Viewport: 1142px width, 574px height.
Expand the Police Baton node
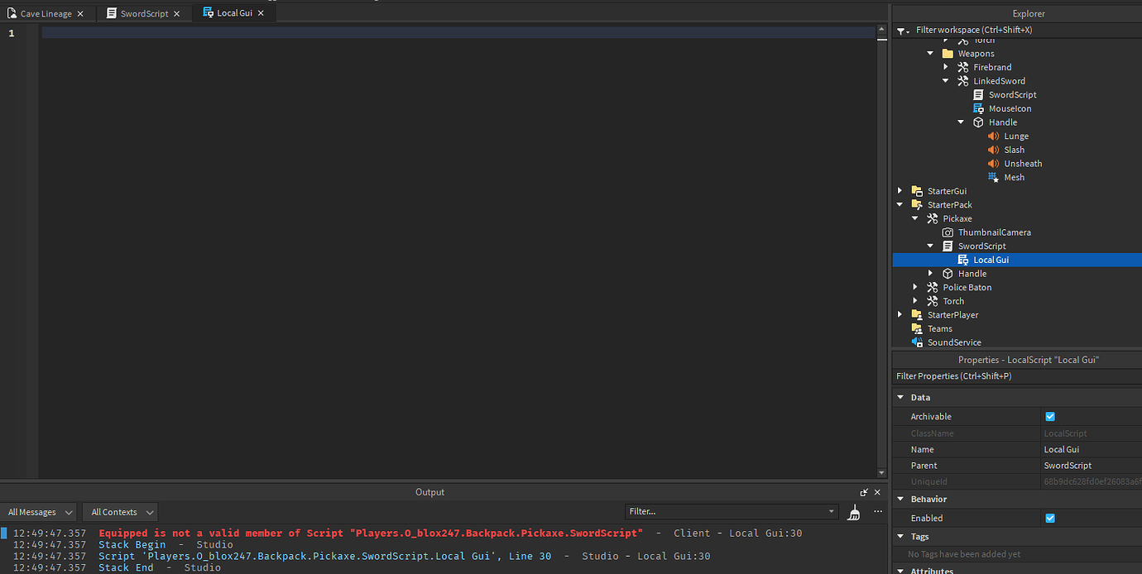[x=915, y=287]
